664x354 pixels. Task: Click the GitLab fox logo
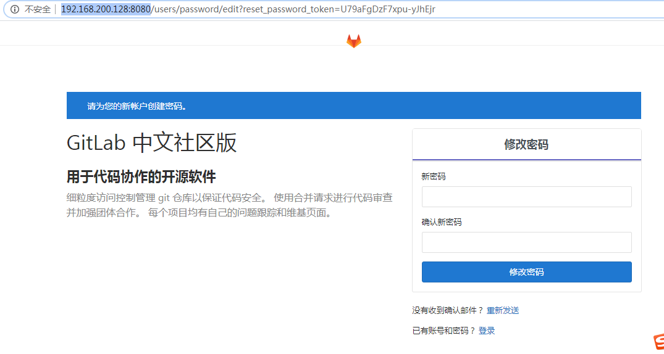click(353, 41)
